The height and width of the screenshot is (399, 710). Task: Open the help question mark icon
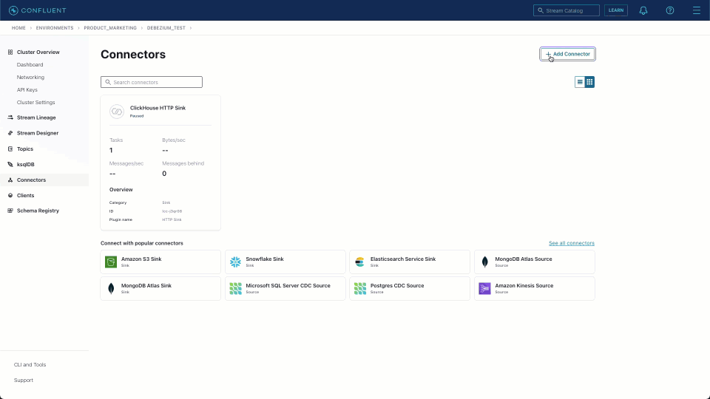(x=670, y=10)
